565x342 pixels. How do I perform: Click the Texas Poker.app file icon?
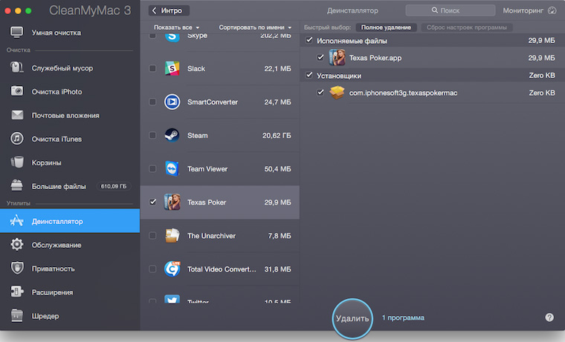338,58
